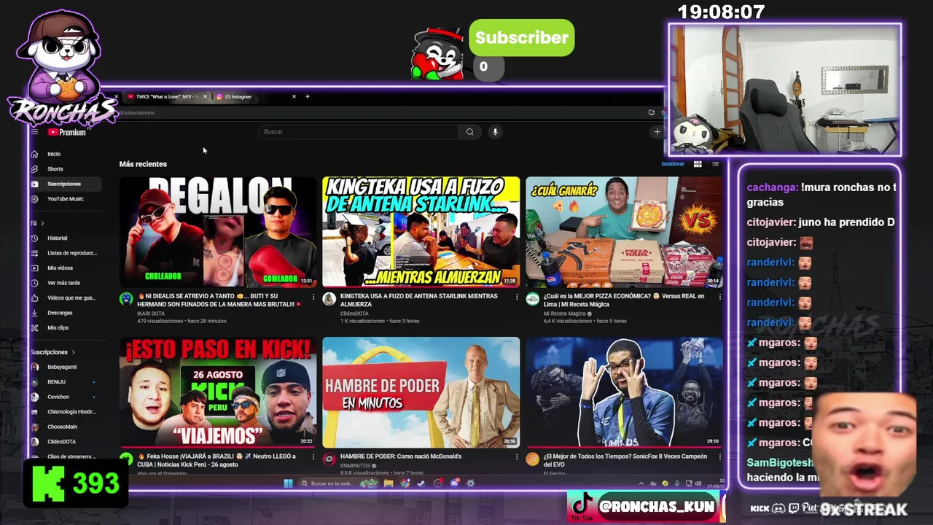Open IKARI DOTA channel name link

[x=151, y=314]
